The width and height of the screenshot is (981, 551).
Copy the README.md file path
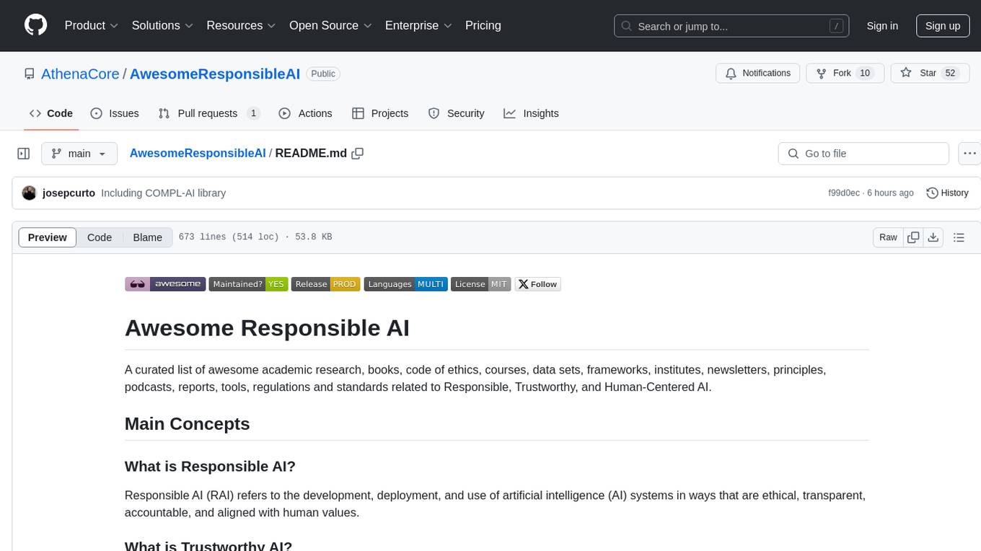pos(357,154)
